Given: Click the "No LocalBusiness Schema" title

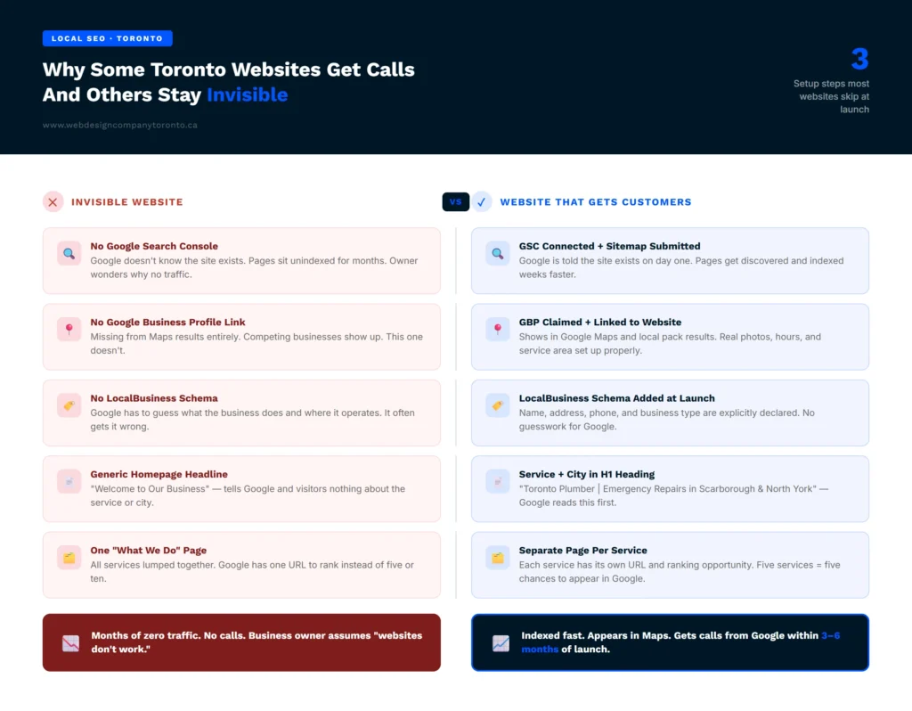Looking at the screenshot, I should pyautogui.click(x=154, y=398).
